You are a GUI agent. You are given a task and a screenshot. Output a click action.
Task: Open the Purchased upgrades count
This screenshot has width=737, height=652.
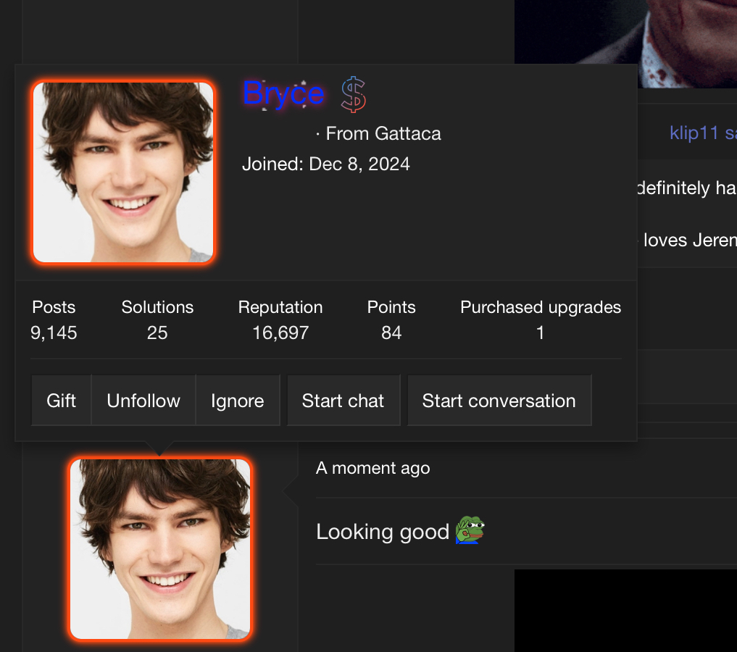pos(540,333)
